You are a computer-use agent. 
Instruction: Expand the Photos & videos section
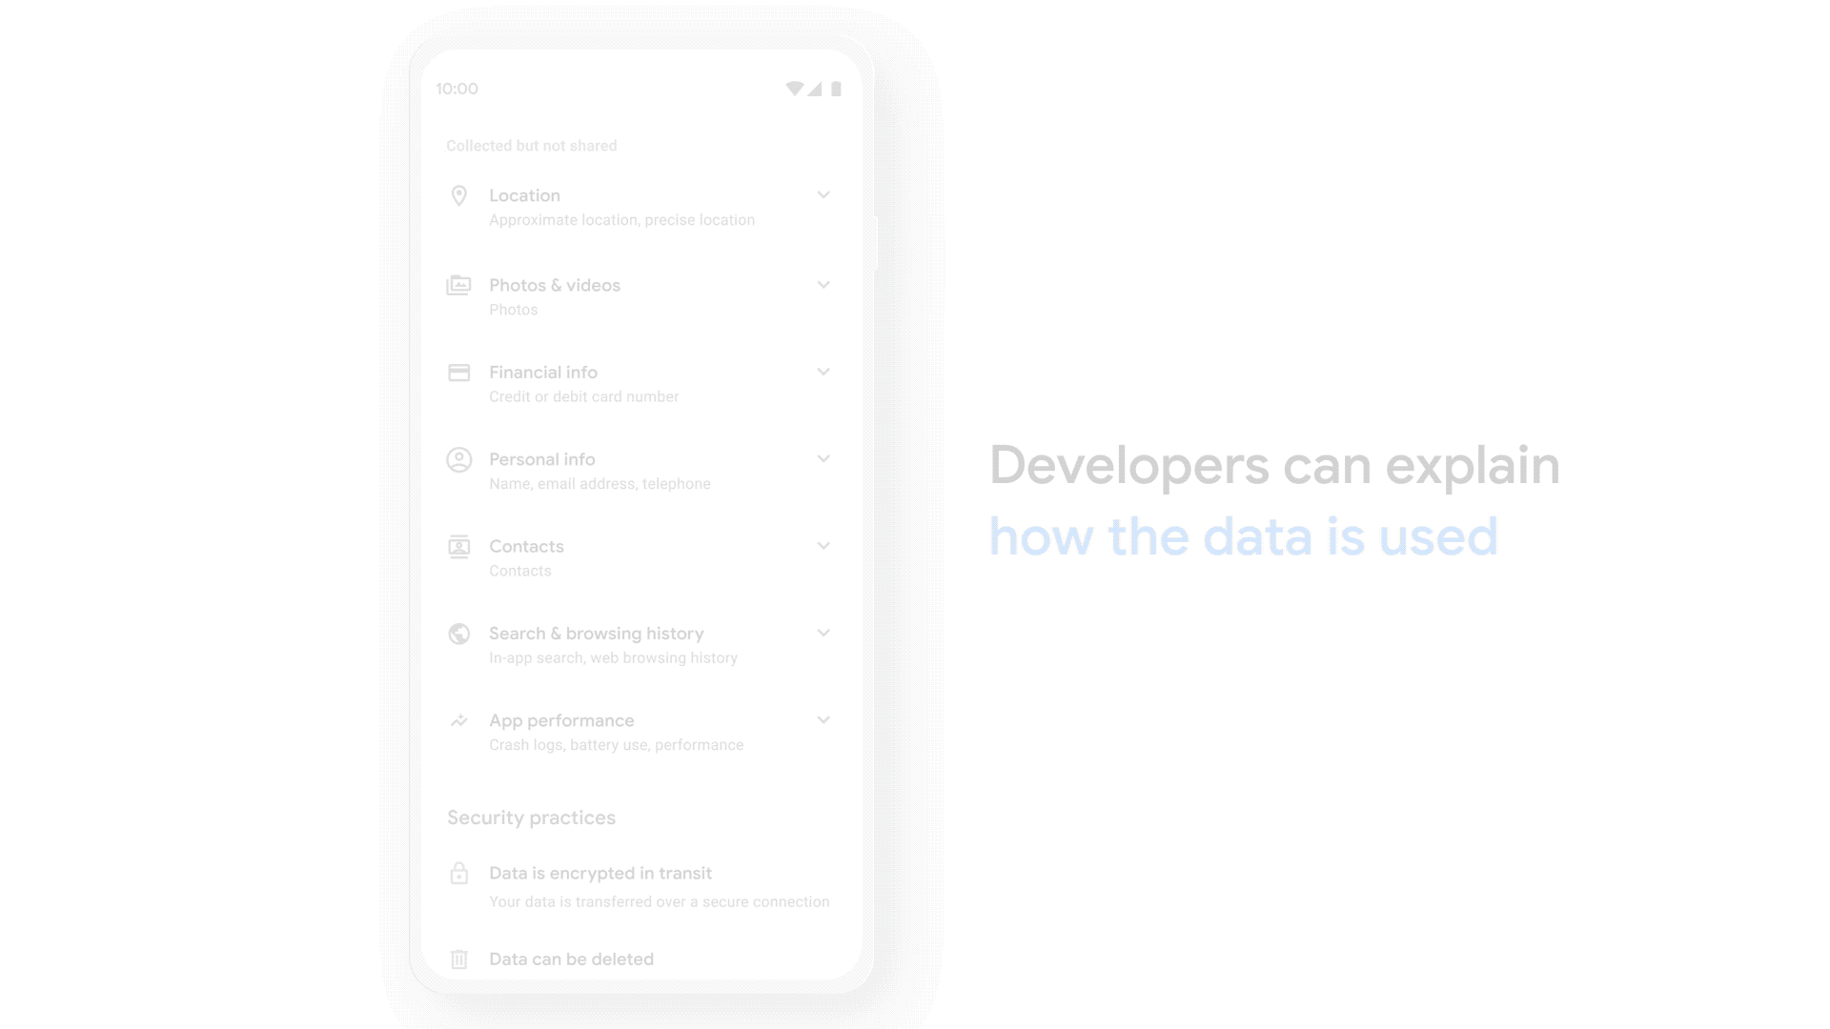(x=823, y=285)
